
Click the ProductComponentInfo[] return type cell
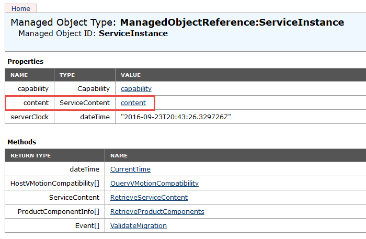pos(58,211)
